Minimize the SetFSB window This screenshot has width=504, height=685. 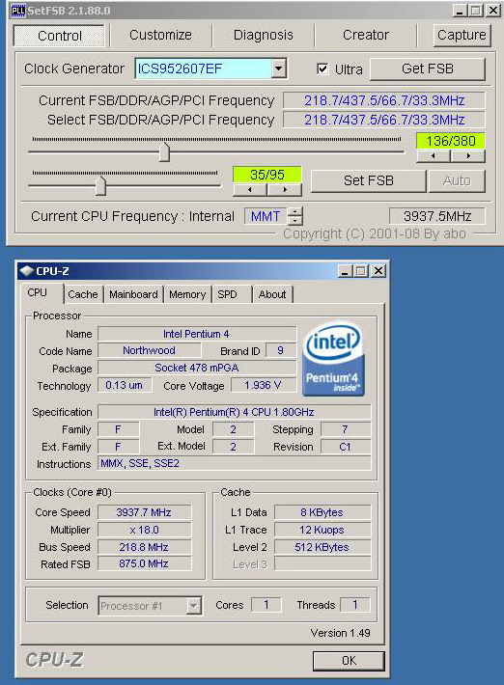459,10
